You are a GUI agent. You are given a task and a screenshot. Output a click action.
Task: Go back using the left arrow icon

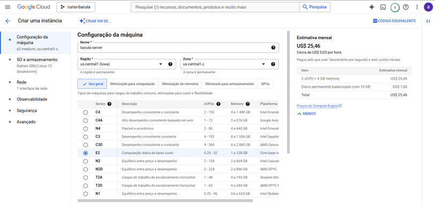[7, 21]
